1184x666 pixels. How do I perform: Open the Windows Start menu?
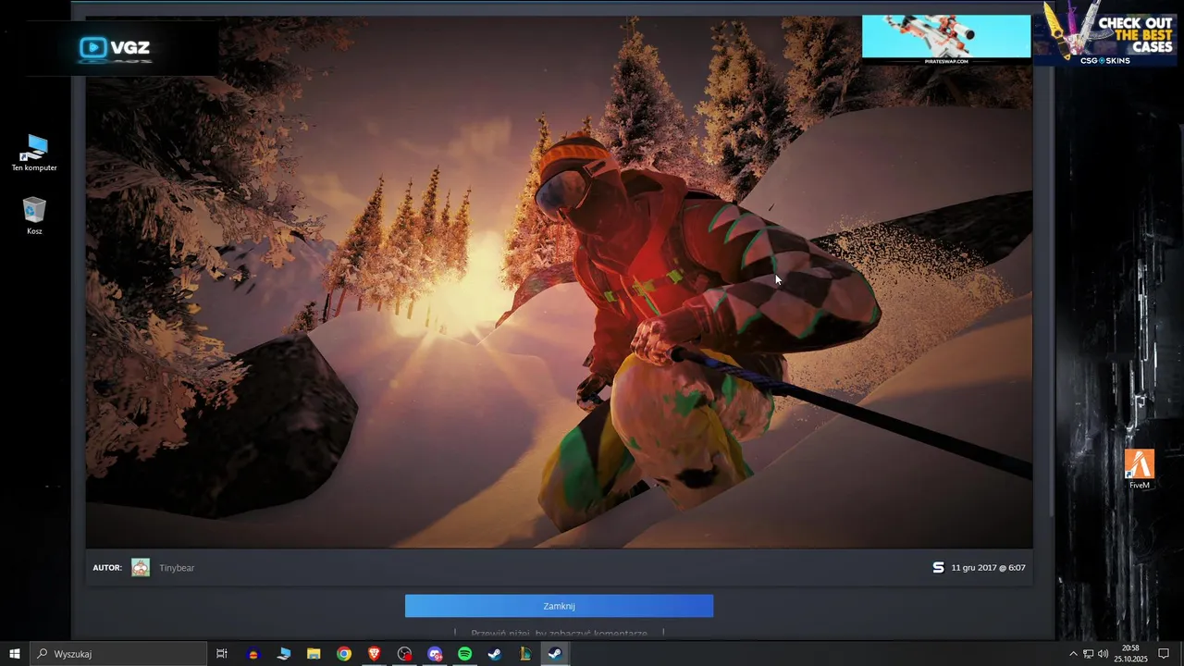click(15, 654)
